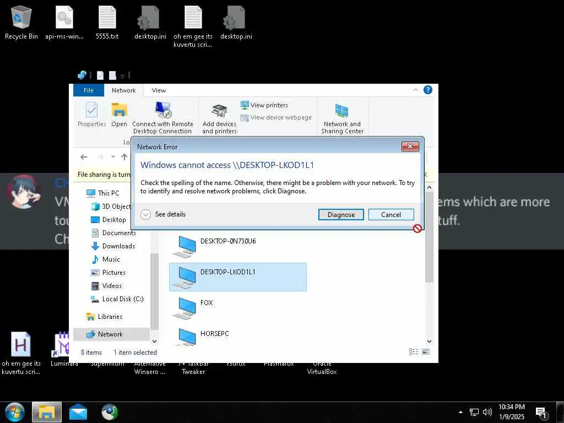Select Downloads in navigation pane
This screenshot has height=423, width=564.
pyautogui.click(x=113, y=246)
